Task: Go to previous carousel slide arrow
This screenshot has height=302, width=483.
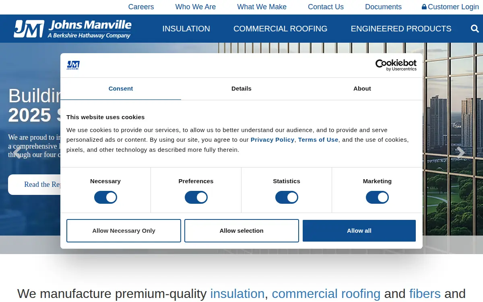Action: (17, 153)
